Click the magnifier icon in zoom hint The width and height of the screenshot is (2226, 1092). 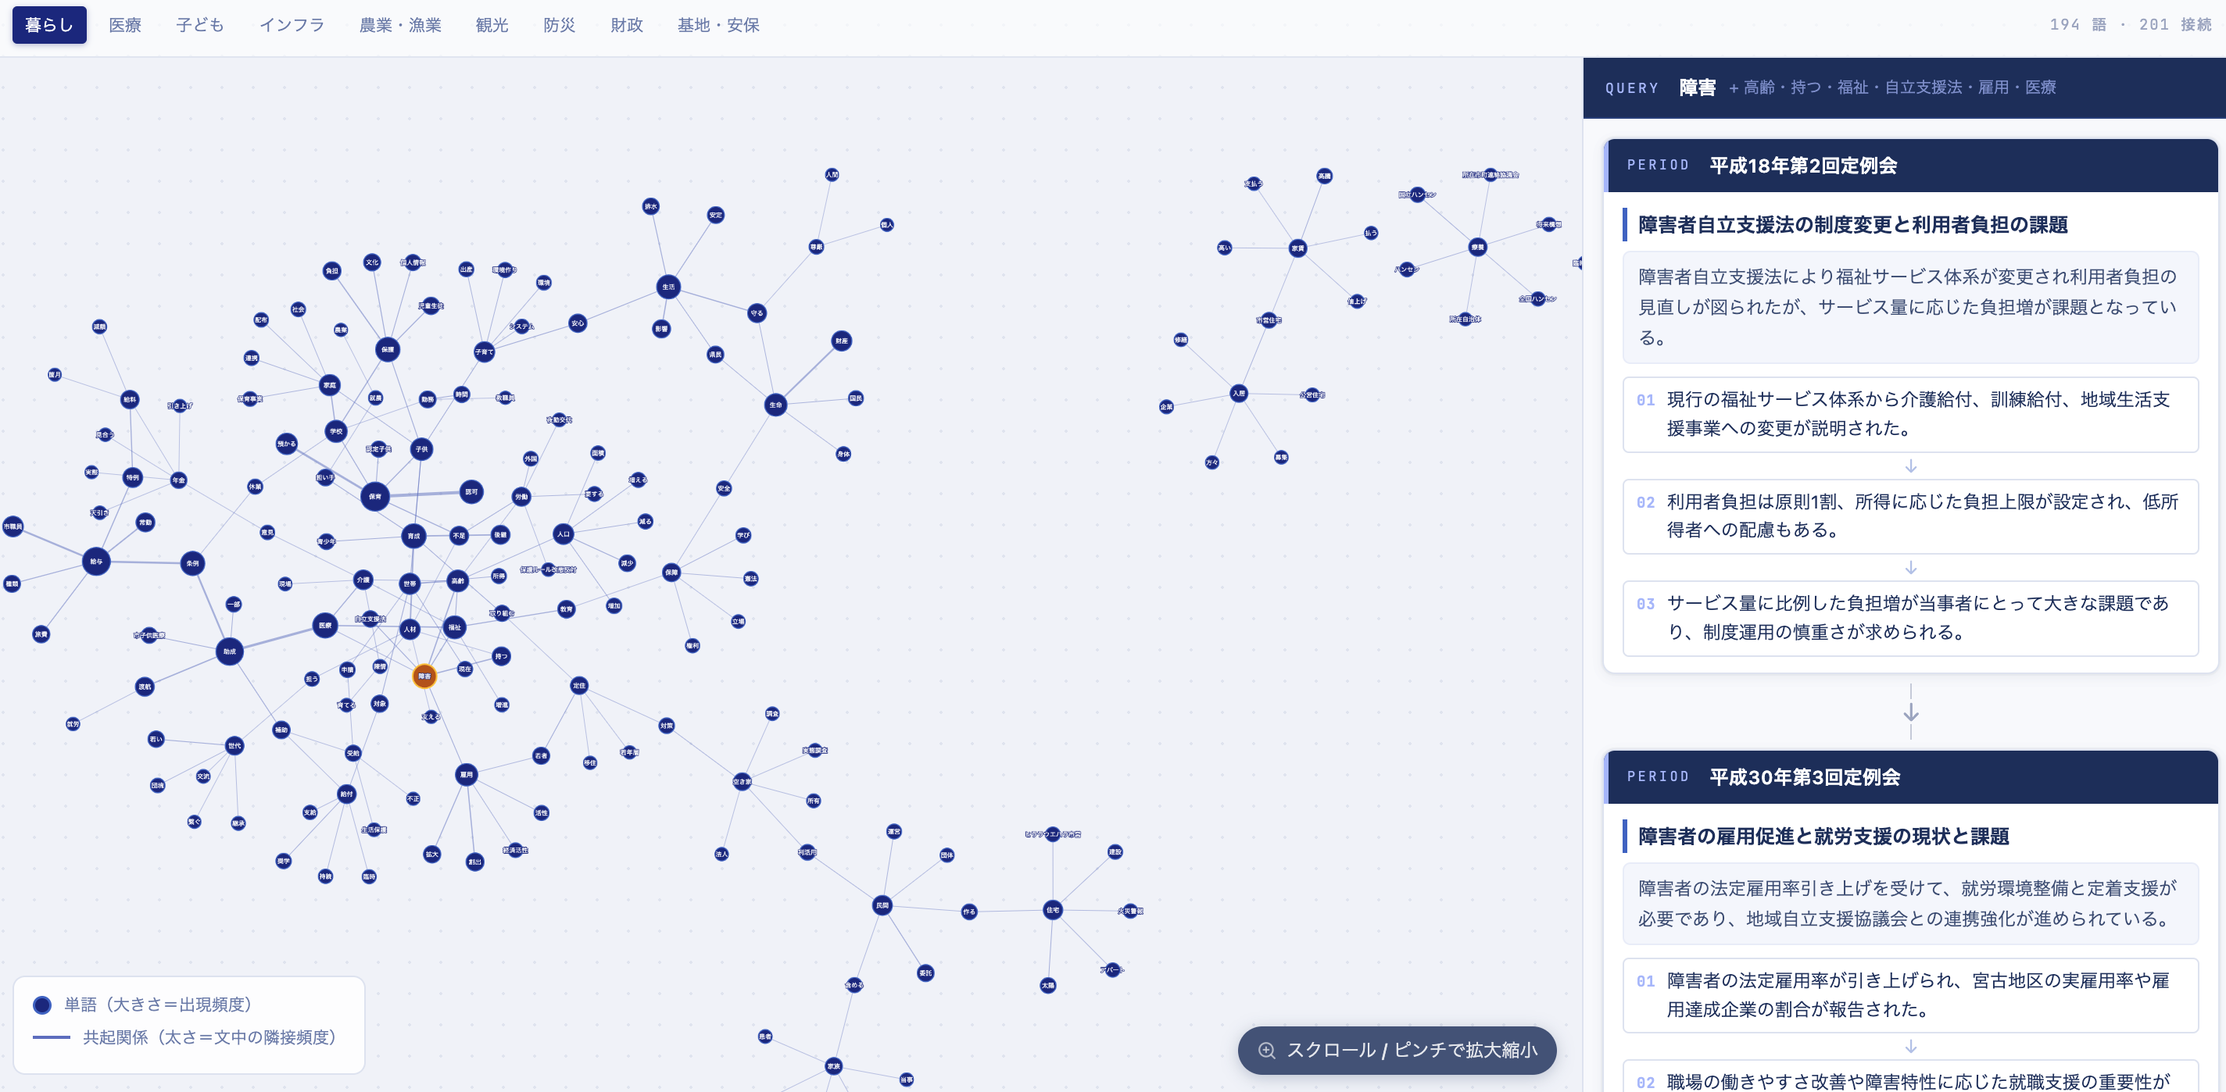point(1267,1050)
